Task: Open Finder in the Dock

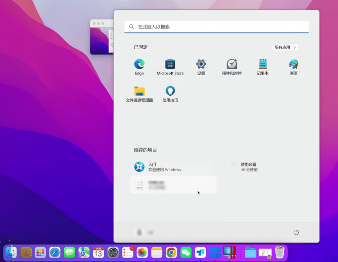Action: click(x=11, y=253)
